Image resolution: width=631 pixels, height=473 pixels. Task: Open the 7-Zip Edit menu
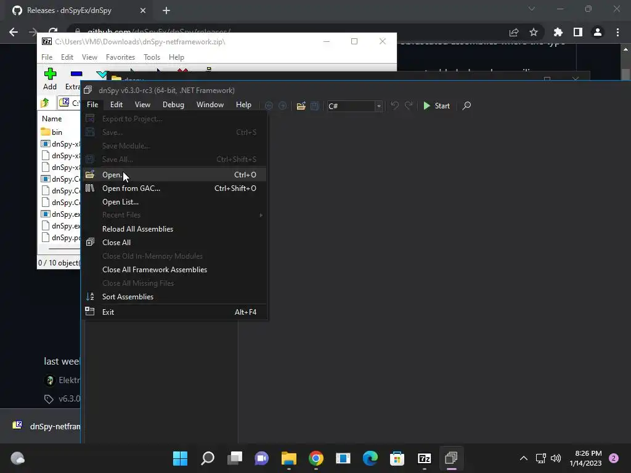click(x=67, y=57)
